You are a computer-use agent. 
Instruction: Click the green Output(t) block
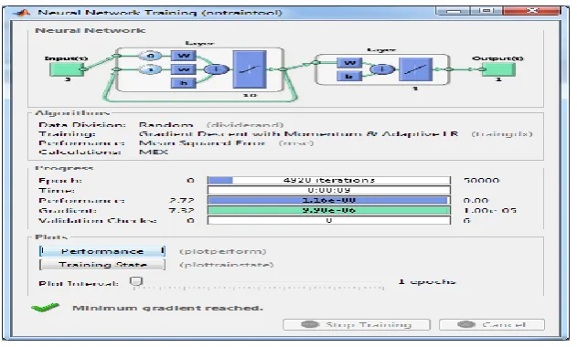(498, 69)
